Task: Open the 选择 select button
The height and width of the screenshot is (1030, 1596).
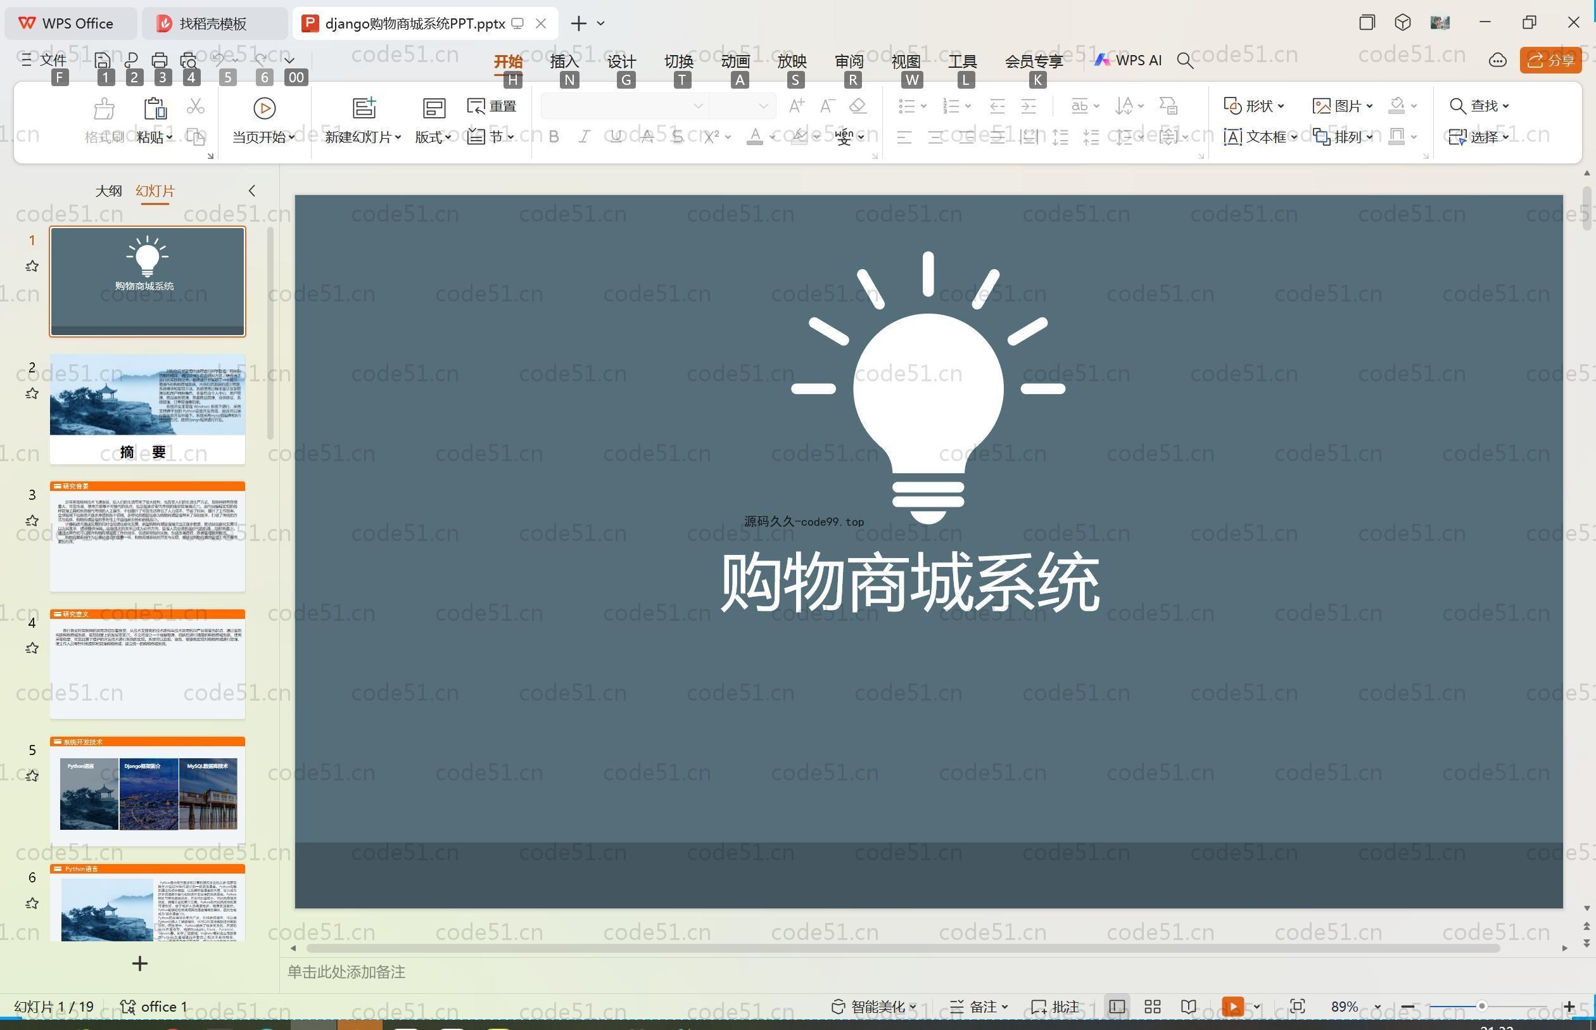Action: pyautogui.click(x=1479, y=137)
